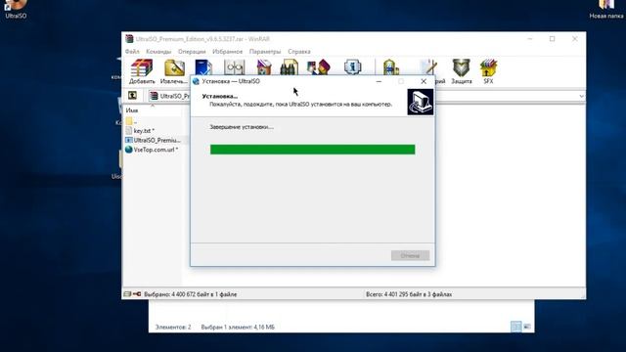Click 'Выбрано: 4 400 672 байт' status text
The image size is (626, 352).
[x=190, y=294]
